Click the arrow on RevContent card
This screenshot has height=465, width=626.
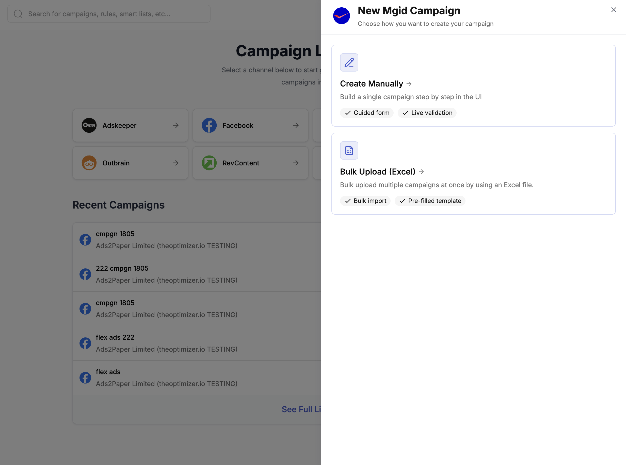tap(296, 163)
